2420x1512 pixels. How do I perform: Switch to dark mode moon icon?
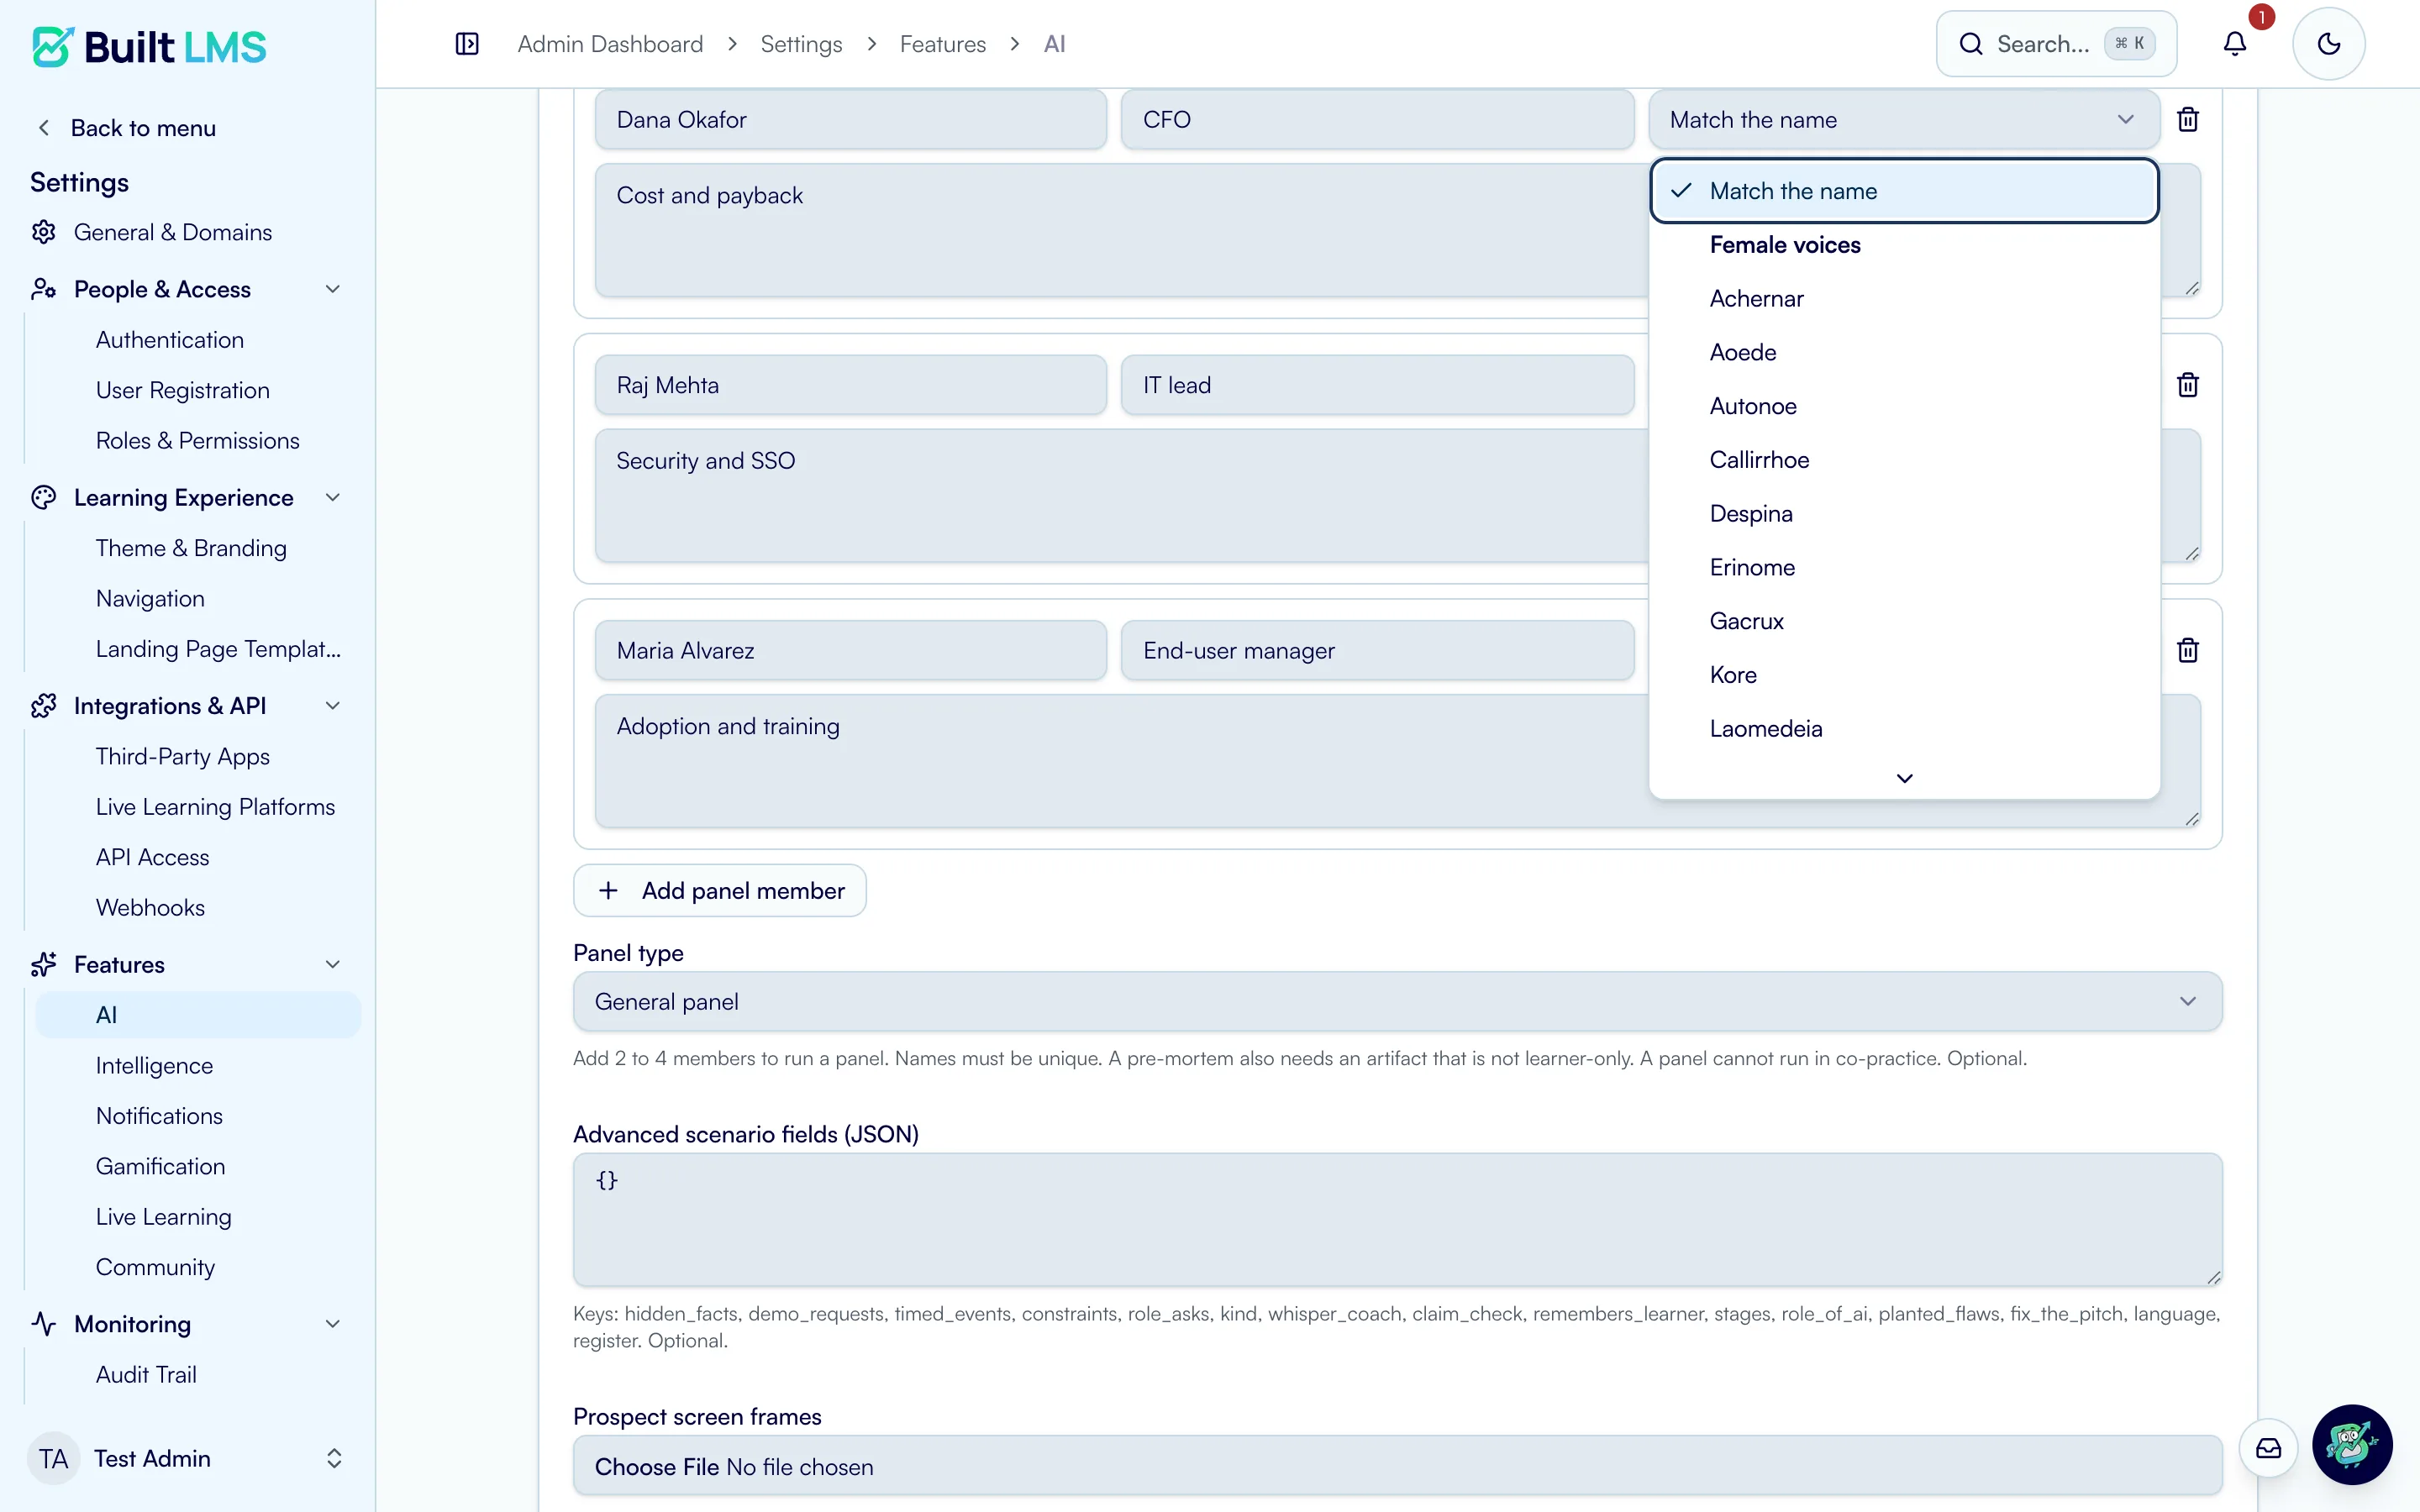pos(2329,44)
